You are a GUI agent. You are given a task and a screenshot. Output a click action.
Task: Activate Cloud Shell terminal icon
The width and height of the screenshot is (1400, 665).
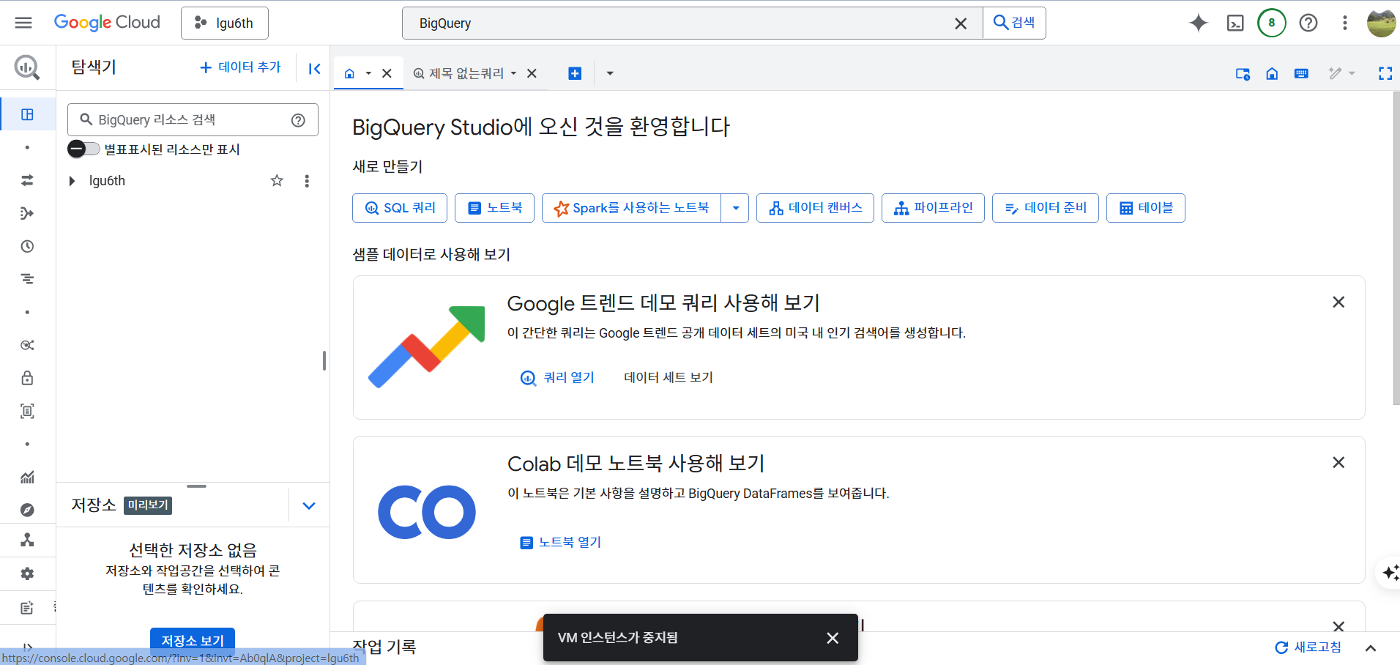coord(1235,23)
